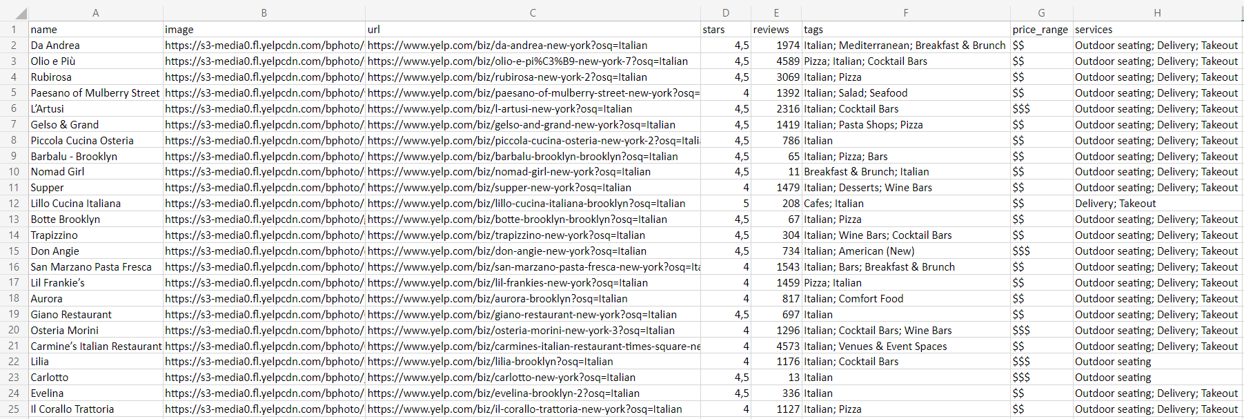Click the 'name' header cell
The image size is (1244, 419).
tap(95, 29)
